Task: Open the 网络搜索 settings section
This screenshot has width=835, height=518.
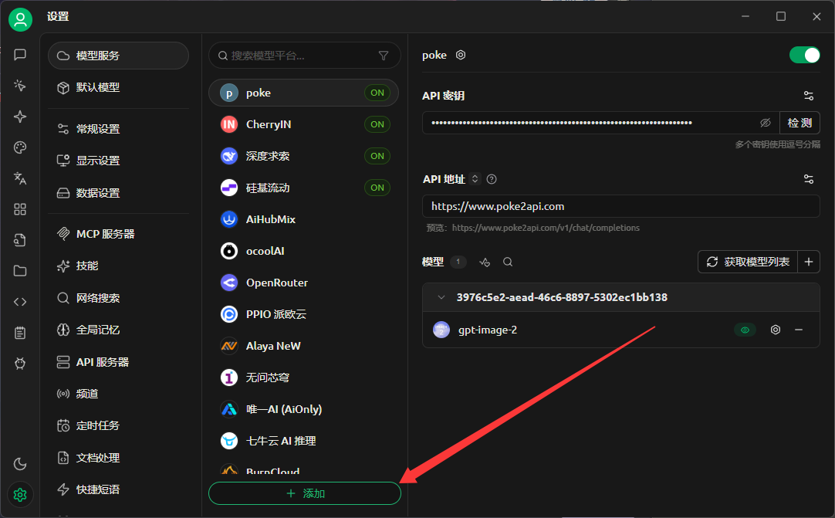Action: point(118,298)
